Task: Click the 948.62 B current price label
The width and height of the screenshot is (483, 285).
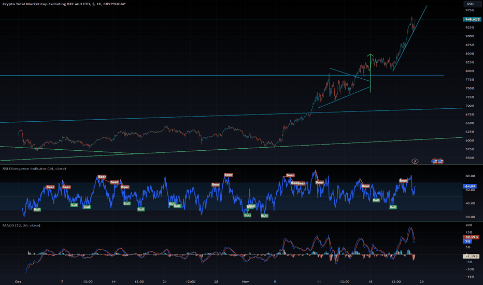Action: click(x=472, y=19)
